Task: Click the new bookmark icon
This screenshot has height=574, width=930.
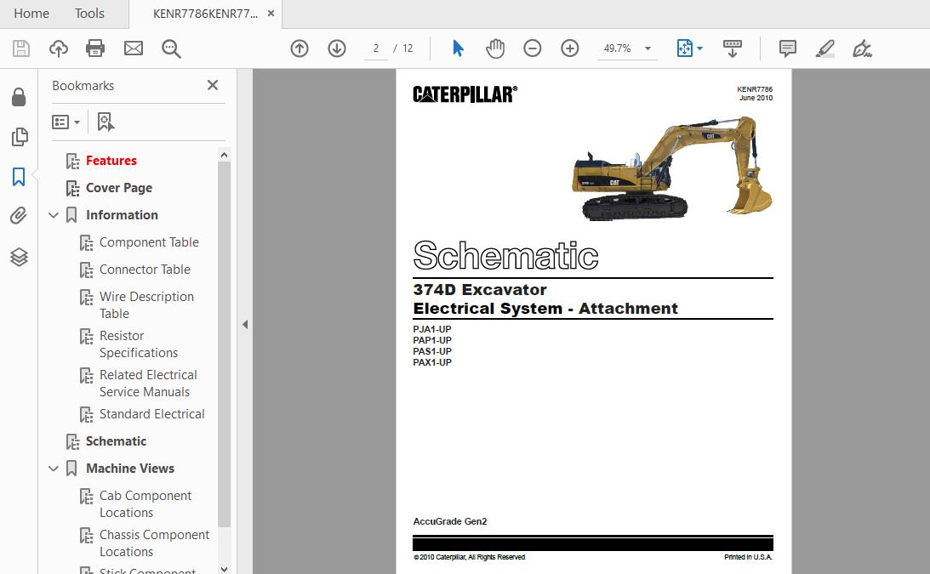Action: (106, 122)
